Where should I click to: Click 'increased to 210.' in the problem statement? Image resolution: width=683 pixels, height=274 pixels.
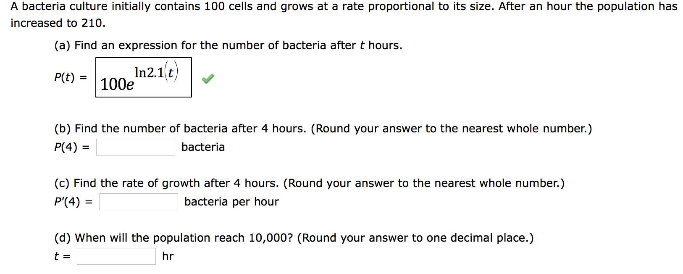[58, 23]
